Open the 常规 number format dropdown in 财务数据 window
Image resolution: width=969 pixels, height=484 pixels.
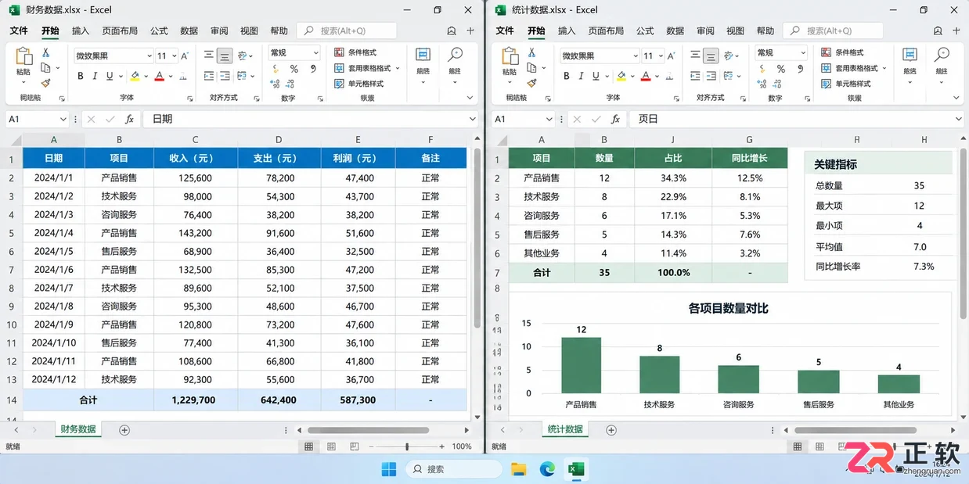coord(316,53)
